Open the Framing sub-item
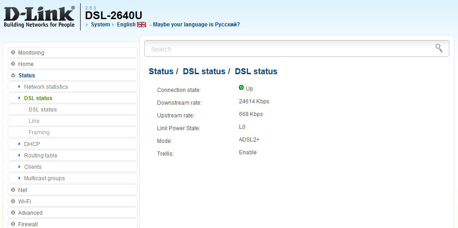The image size is (458, 228). (x=72, y=132)
